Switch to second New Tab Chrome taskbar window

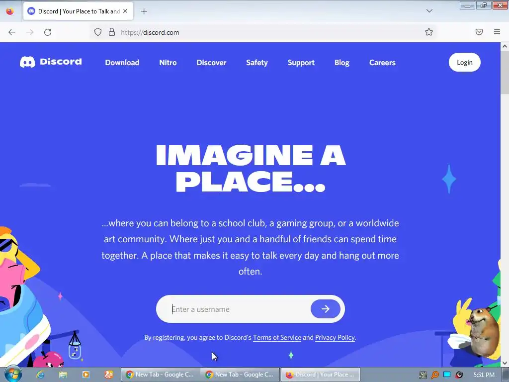[240, 375]
